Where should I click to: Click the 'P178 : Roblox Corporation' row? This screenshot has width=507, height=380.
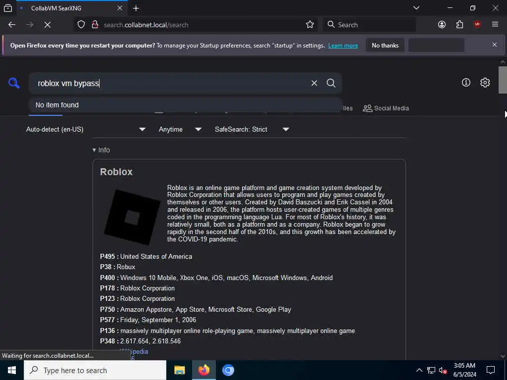click(138, 288)
